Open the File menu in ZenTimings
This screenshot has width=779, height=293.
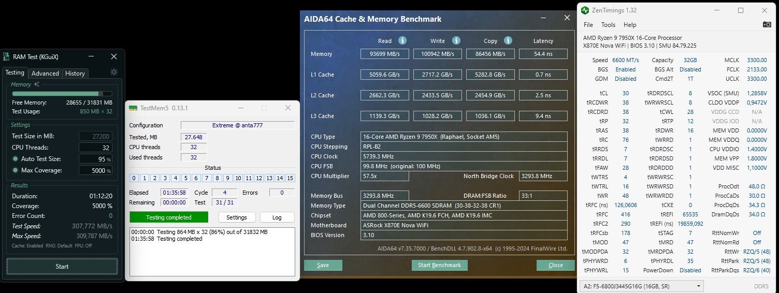(x=588, y=25)
